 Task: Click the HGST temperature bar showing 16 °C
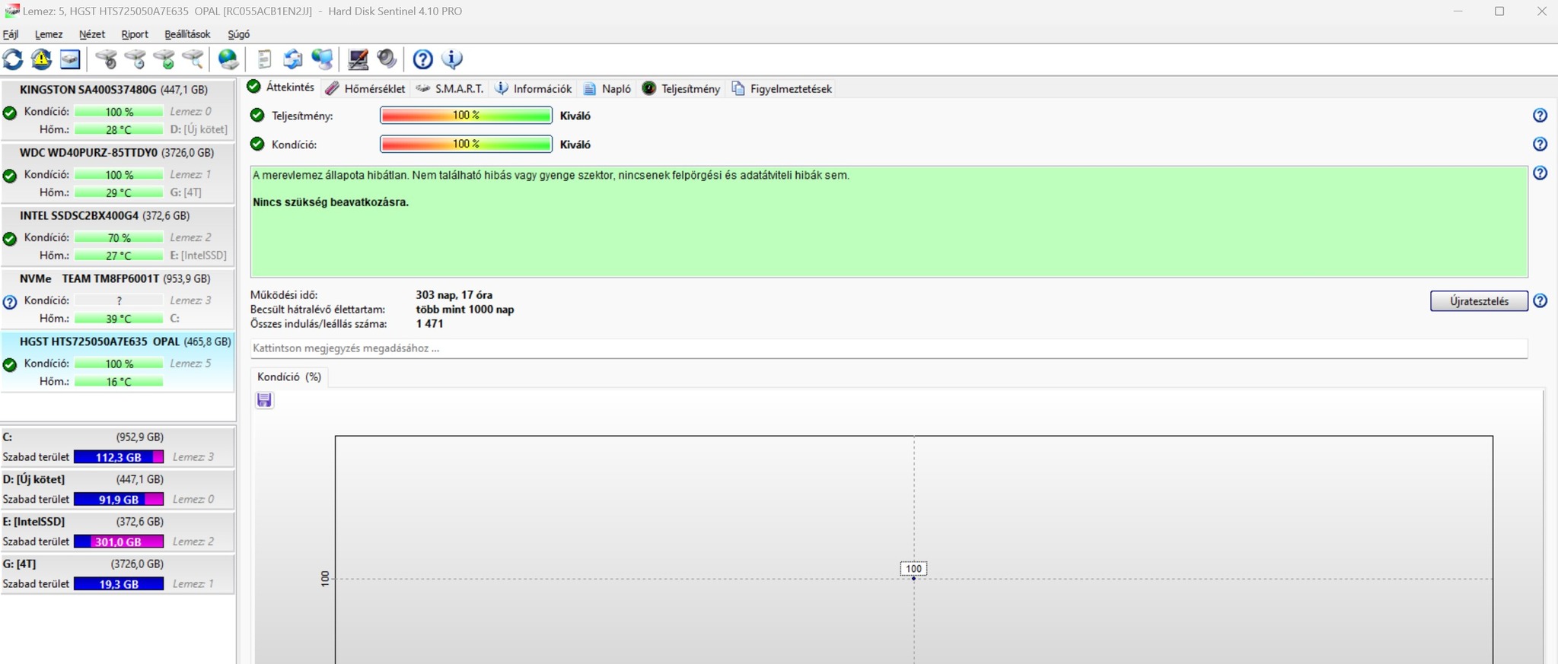click(x=119, y=382)
